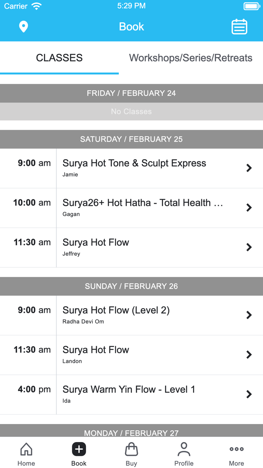Viewport: 263px width, 468px height.
Task: Tap the No Classes entry under Friday
Action: point(131,112)
